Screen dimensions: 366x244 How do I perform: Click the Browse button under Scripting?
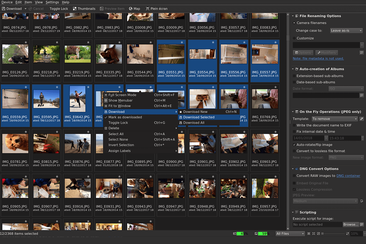[x=351, y=224]
